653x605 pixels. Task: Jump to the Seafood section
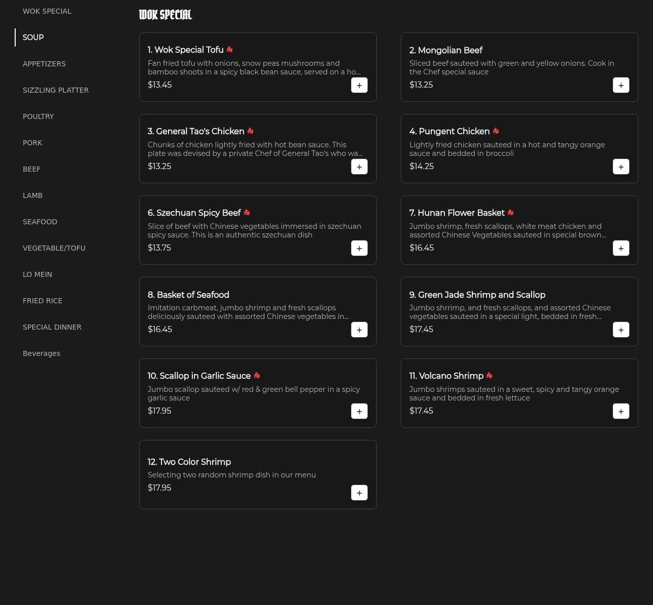(40, 222)
